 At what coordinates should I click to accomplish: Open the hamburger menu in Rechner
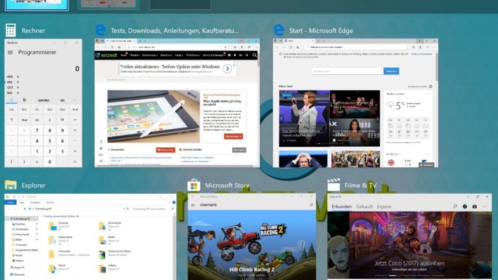coord(10,52)
